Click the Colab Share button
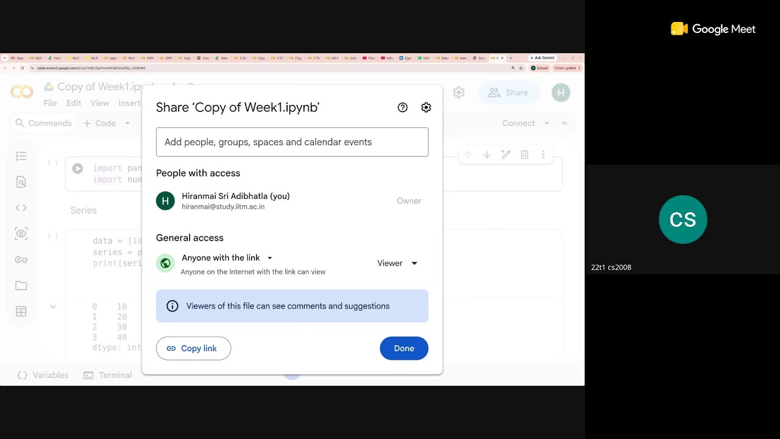The image size is (780, 439). [x=508, y=93]
